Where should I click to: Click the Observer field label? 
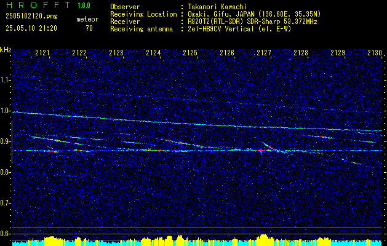pos(125,7)
